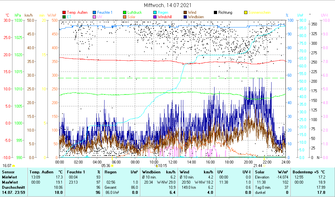Click the black Richtung legend square

pos(215,13)
